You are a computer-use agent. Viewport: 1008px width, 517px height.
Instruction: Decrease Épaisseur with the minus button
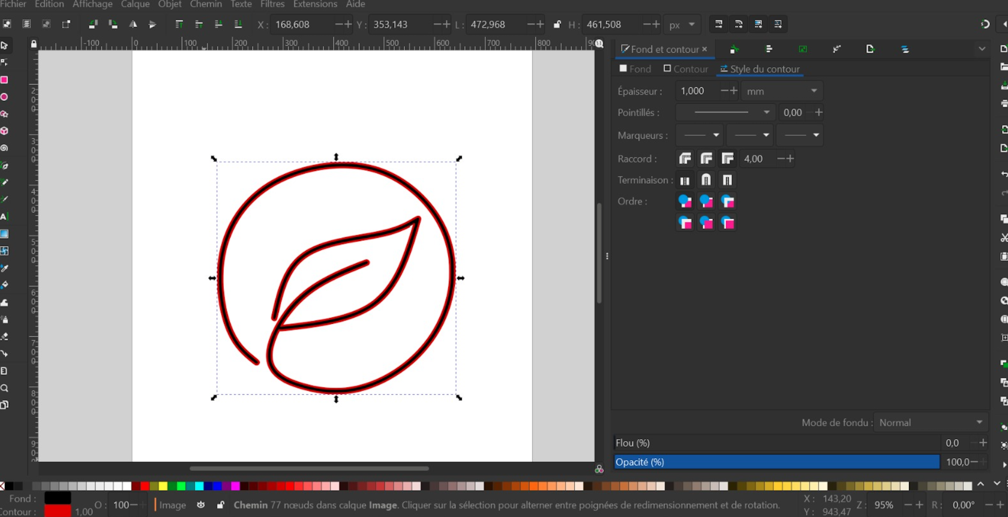(724, 91)
